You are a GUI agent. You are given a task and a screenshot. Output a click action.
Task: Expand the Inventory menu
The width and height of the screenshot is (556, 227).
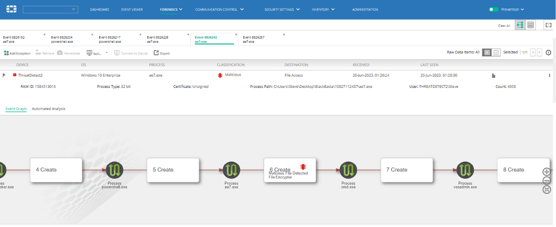click(x=322, y=9)
